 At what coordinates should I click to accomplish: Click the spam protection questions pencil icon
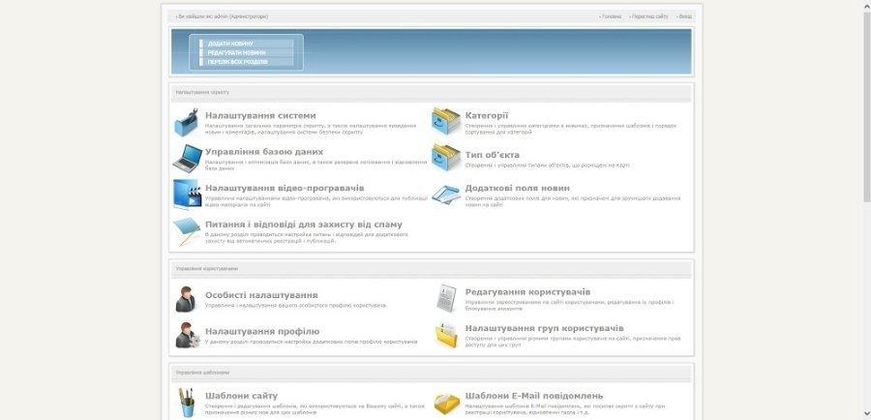187,230
